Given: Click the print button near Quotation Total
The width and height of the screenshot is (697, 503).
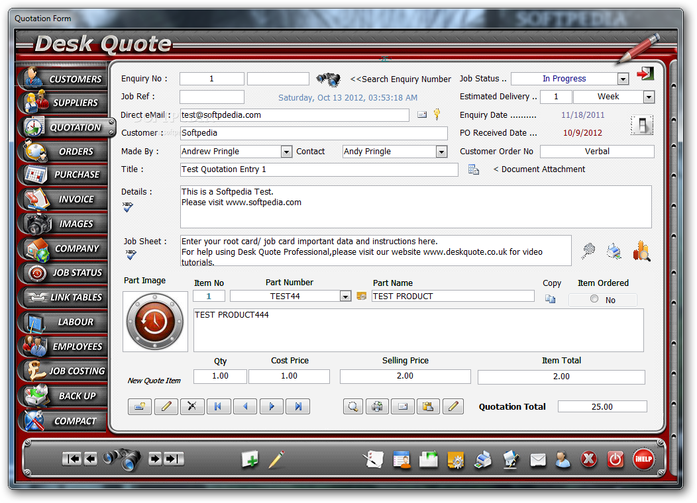Looking at the screenshot, I should click(x=378, y=406).
